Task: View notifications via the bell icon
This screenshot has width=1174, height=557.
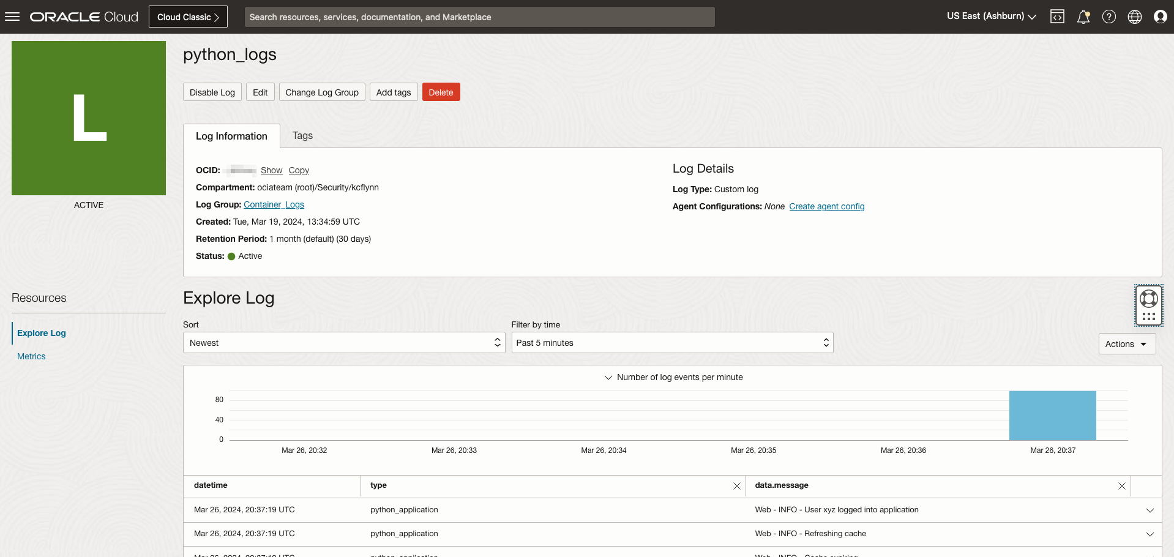Action: pos(1083,16)
